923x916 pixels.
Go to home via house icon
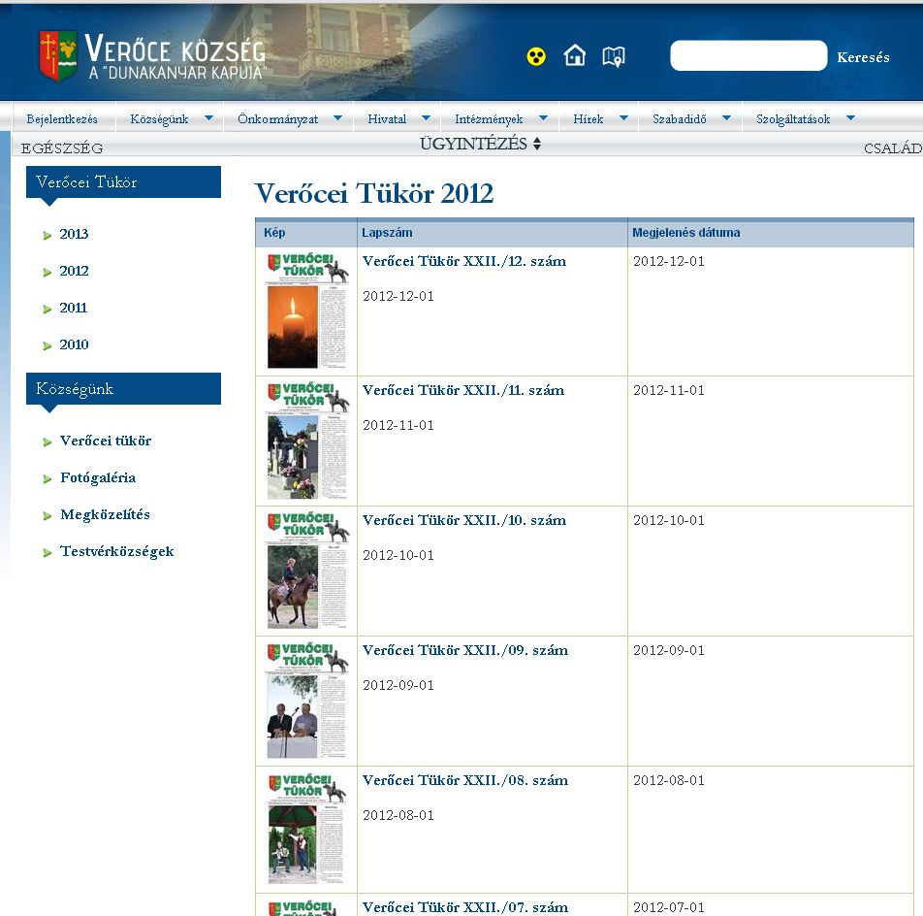point(575,55)
